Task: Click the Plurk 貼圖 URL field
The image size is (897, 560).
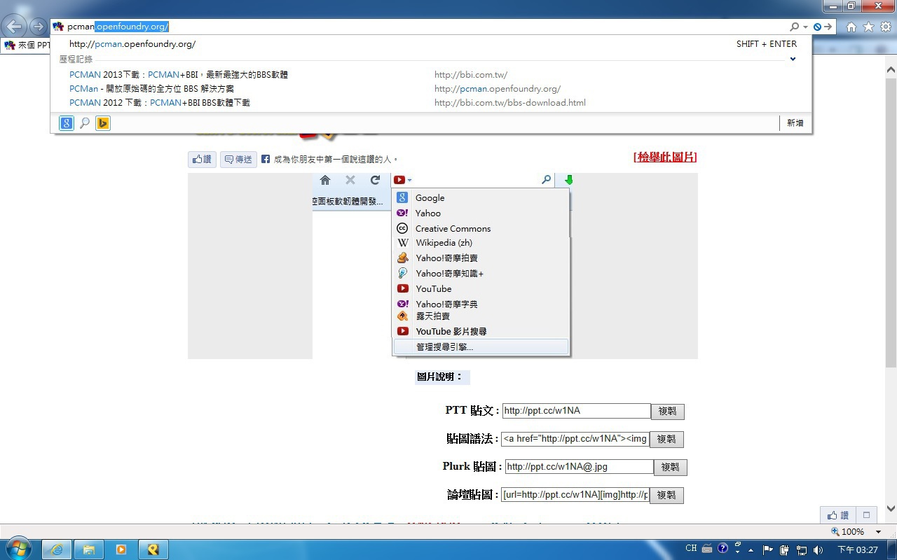Action: coord(579,467)
